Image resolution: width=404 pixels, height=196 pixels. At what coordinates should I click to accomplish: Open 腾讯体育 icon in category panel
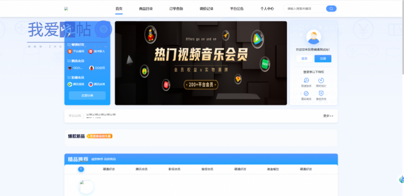tap(91, 84)
